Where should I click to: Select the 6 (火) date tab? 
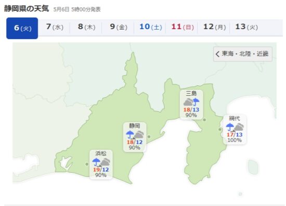[x=22, y=28]
